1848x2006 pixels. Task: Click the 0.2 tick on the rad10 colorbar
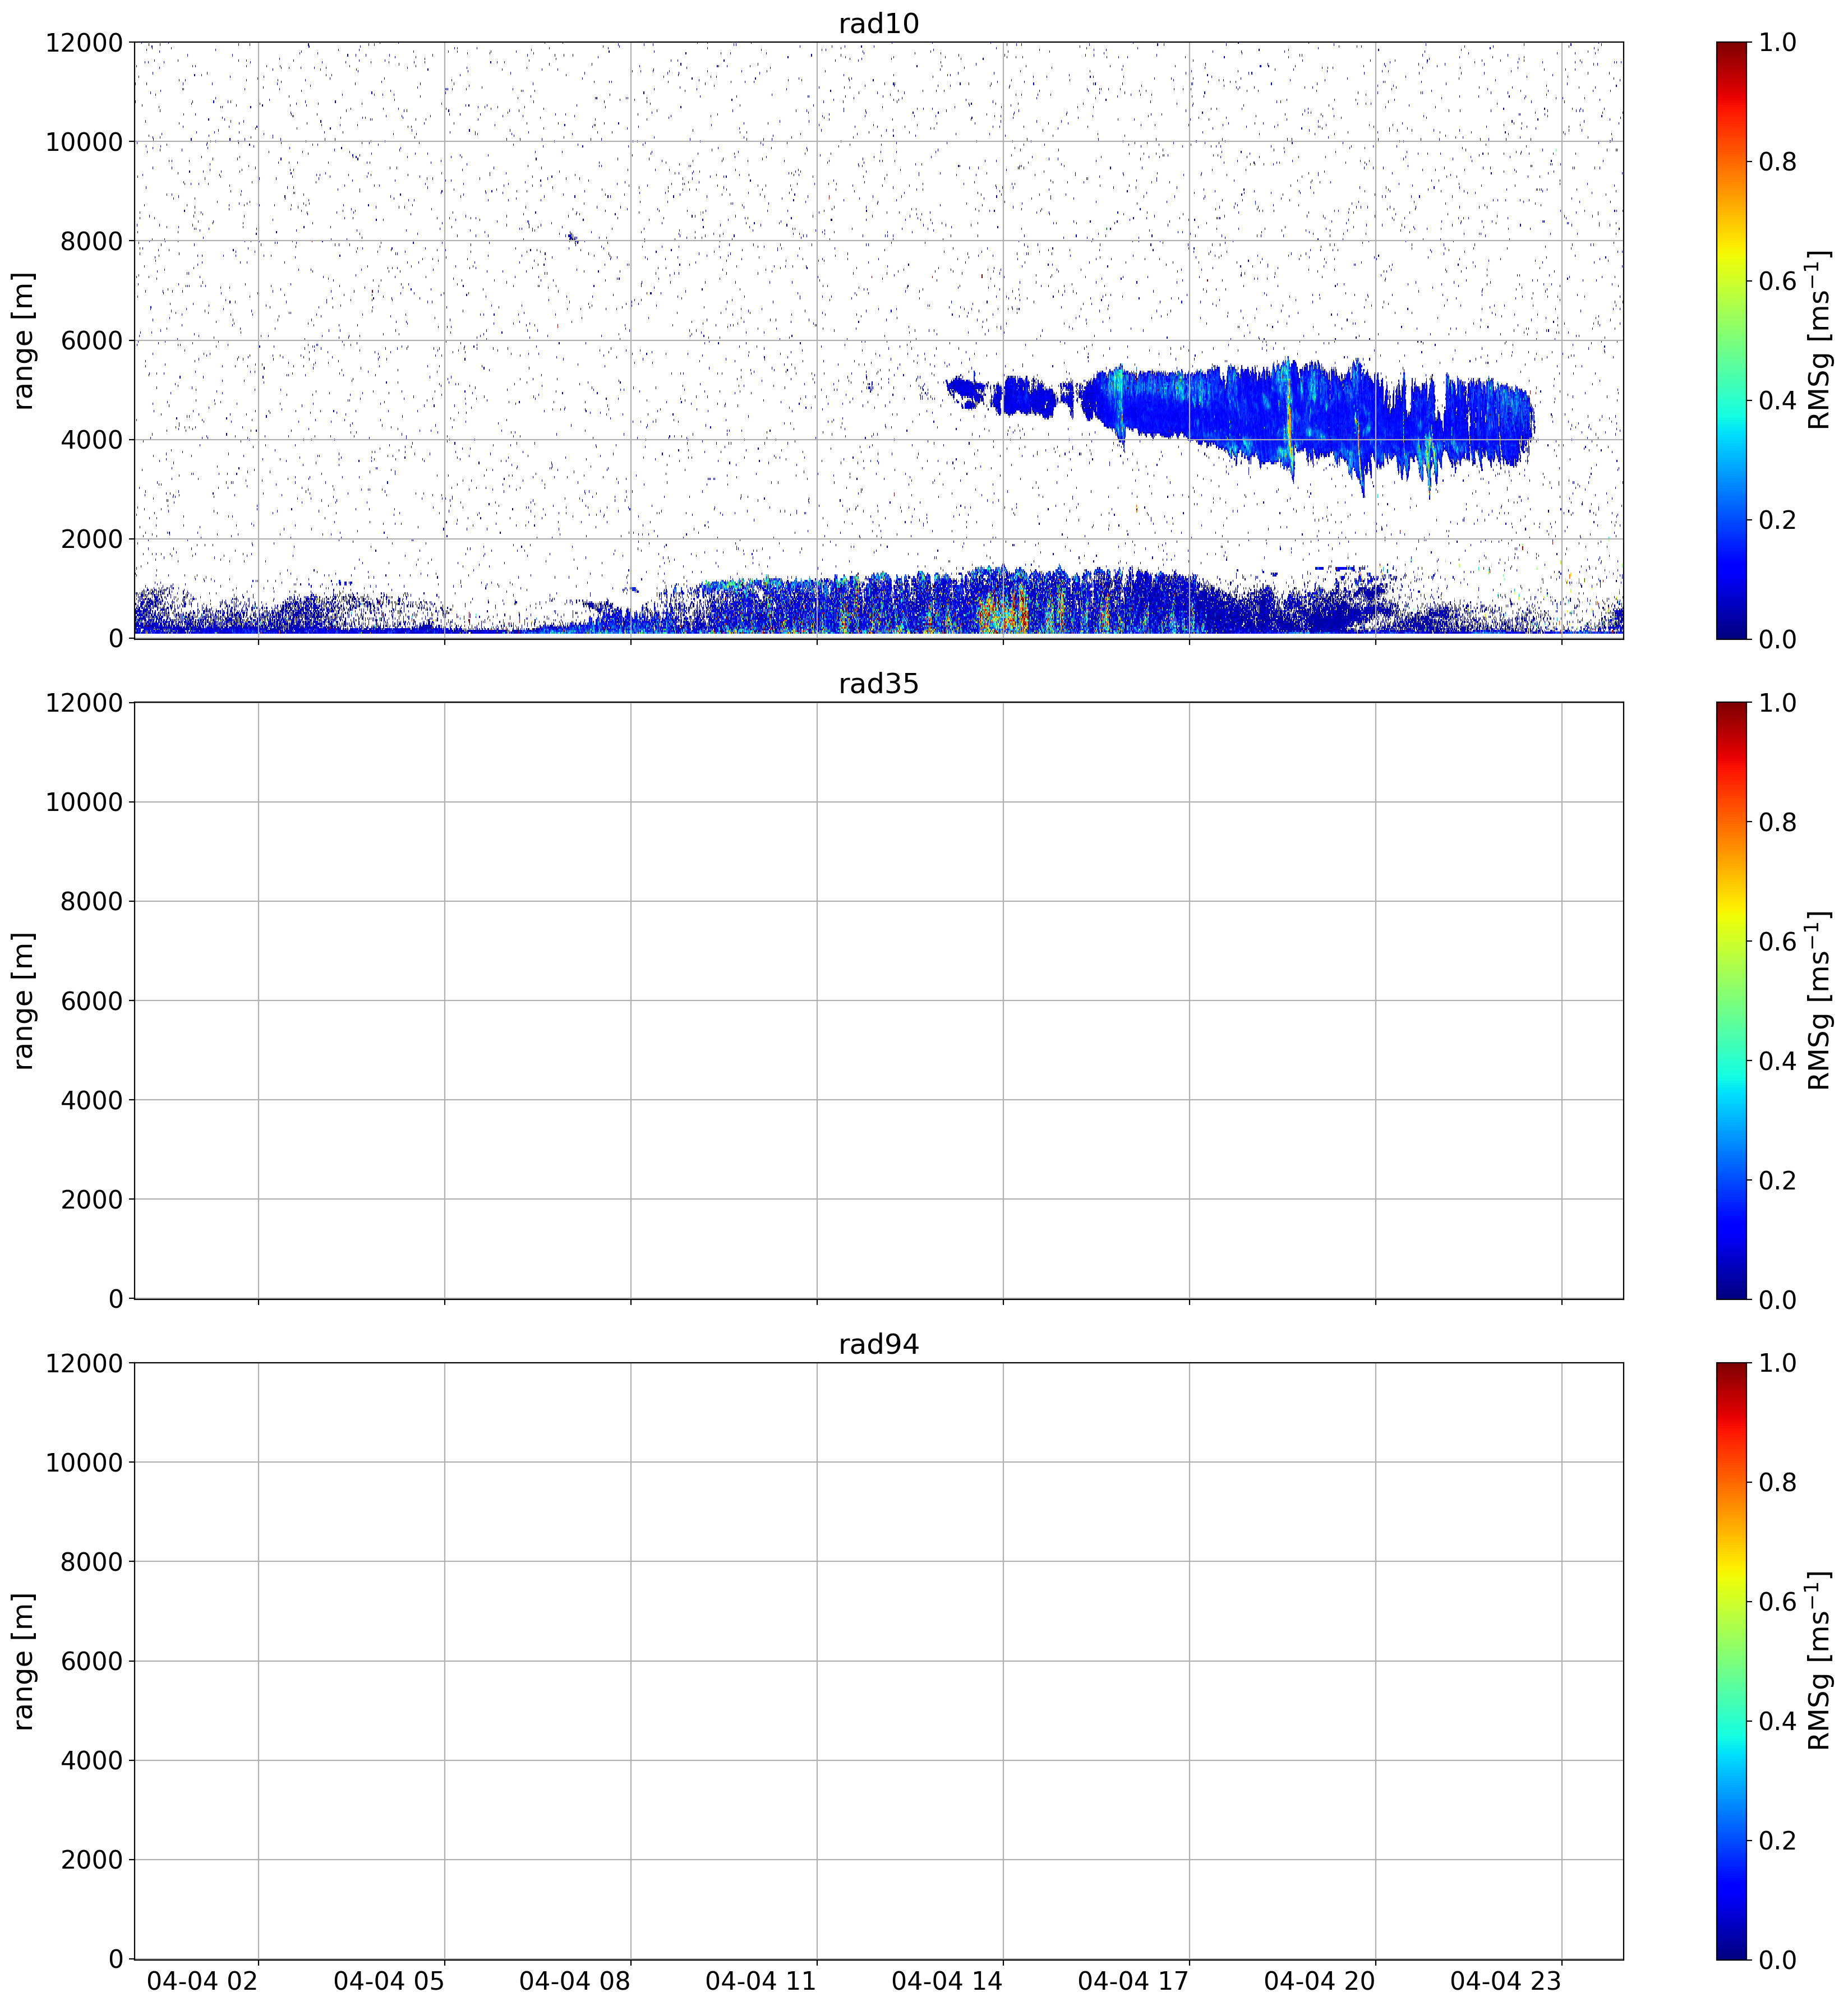(1777, 520)
